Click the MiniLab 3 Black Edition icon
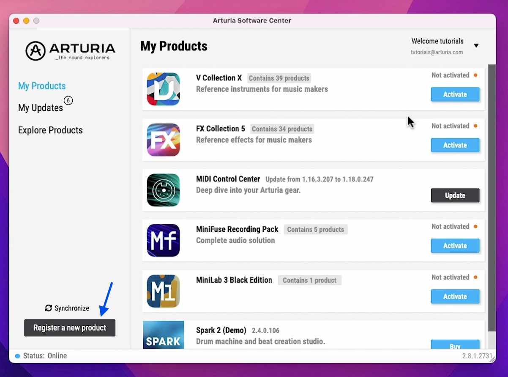This screenshot has width=508, height=377. [x=163, y=291]
